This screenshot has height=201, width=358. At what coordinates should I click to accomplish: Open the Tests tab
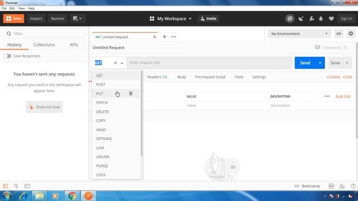pos(239,77)
